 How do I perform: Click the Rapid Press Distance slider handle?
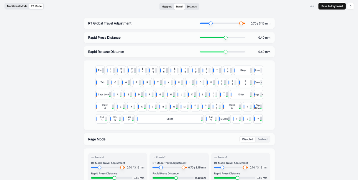(x=226, y=37)
